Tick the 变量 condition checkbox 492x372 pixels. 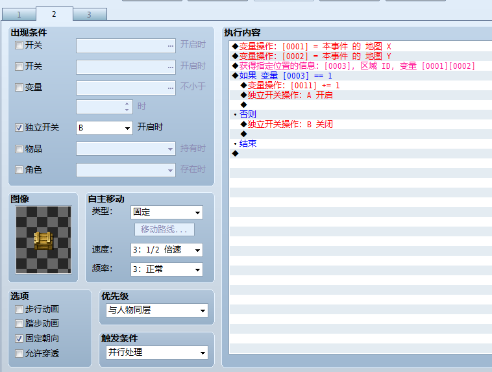(19, 87)
